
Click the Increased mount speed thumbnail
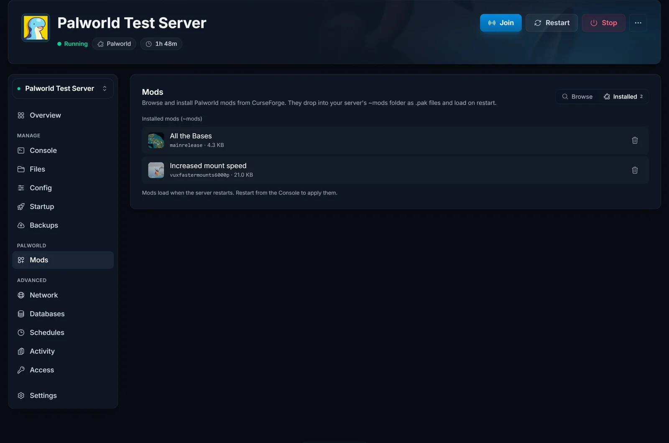[156, 170]
